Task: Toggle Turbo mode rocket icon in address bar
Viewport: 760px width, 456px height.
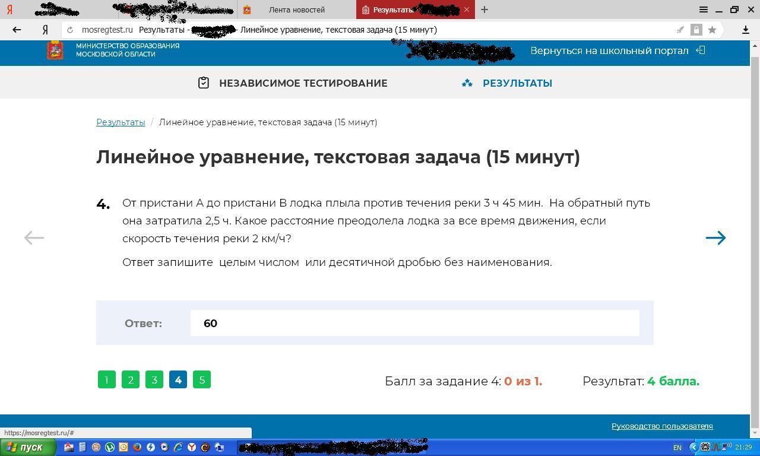Action: point(680,30)
